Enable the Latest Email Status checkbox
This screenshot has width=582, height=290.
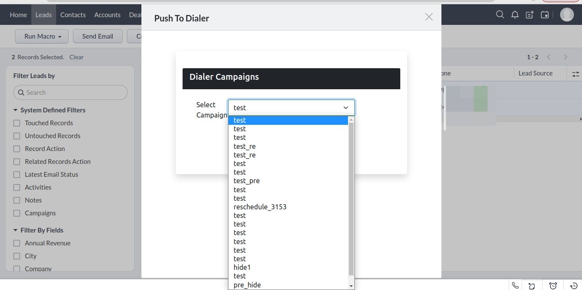17,175
